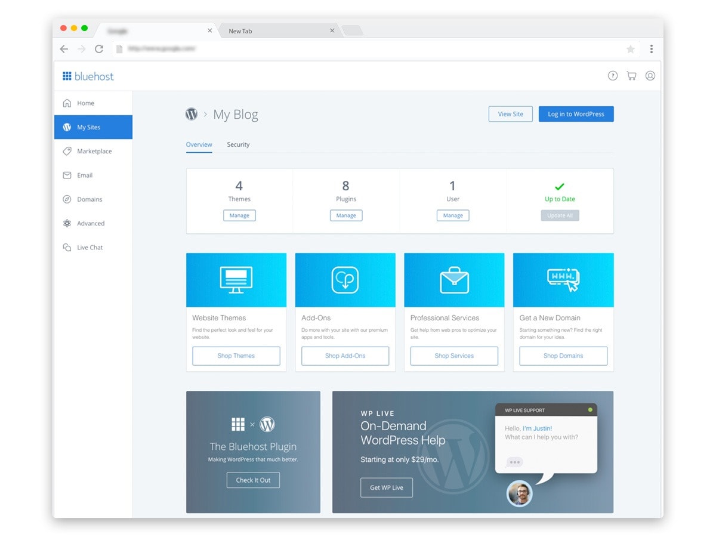Click the I'm Justin link text
This screenshot has width=716, height=537.
pos(538,428)
